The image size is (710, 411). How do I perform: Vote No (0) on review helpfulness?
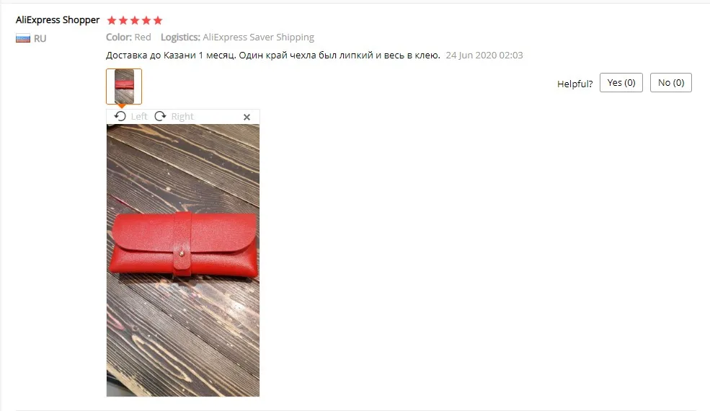coord(670,82)
